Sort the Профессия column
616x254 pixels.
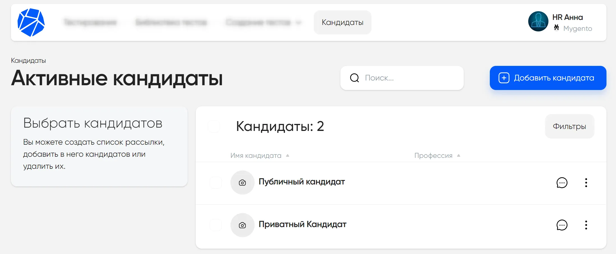(433, 155)
